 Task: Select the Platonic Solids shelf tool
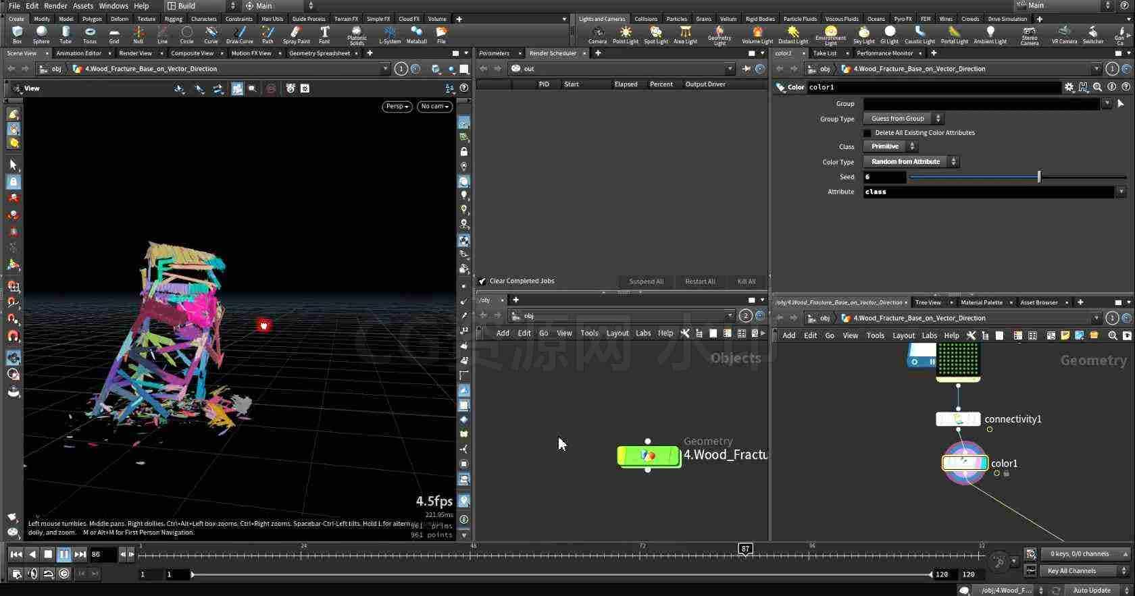click(357, 36)
